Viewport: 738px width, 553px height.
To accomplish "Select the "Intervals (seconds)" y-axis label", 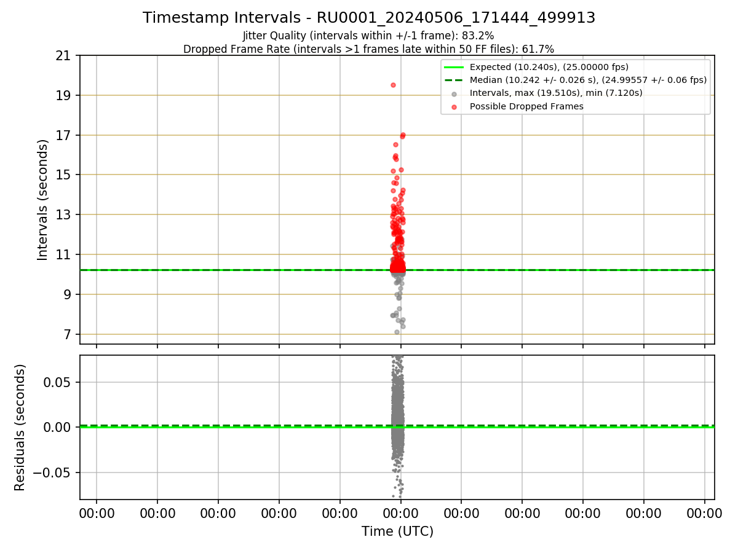I will [43, 200].
